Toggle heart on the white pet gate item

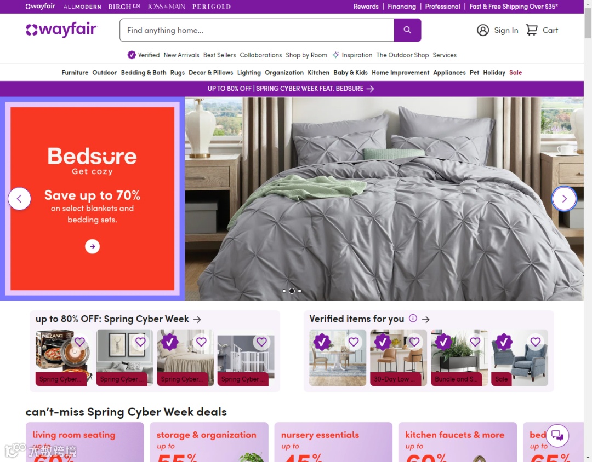point(261,342)
